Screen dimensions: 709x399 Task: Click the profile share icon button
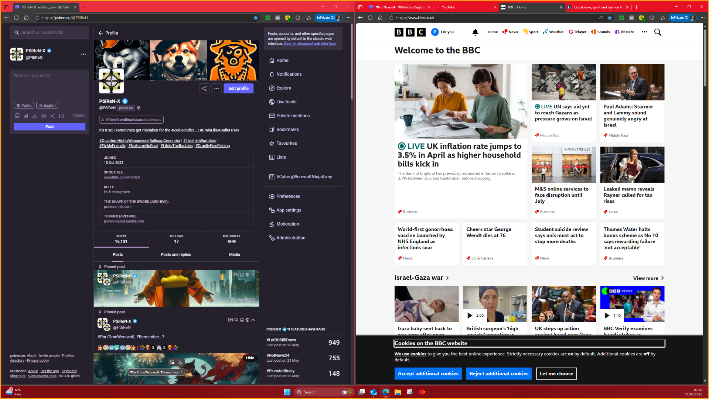pos(204,89)
